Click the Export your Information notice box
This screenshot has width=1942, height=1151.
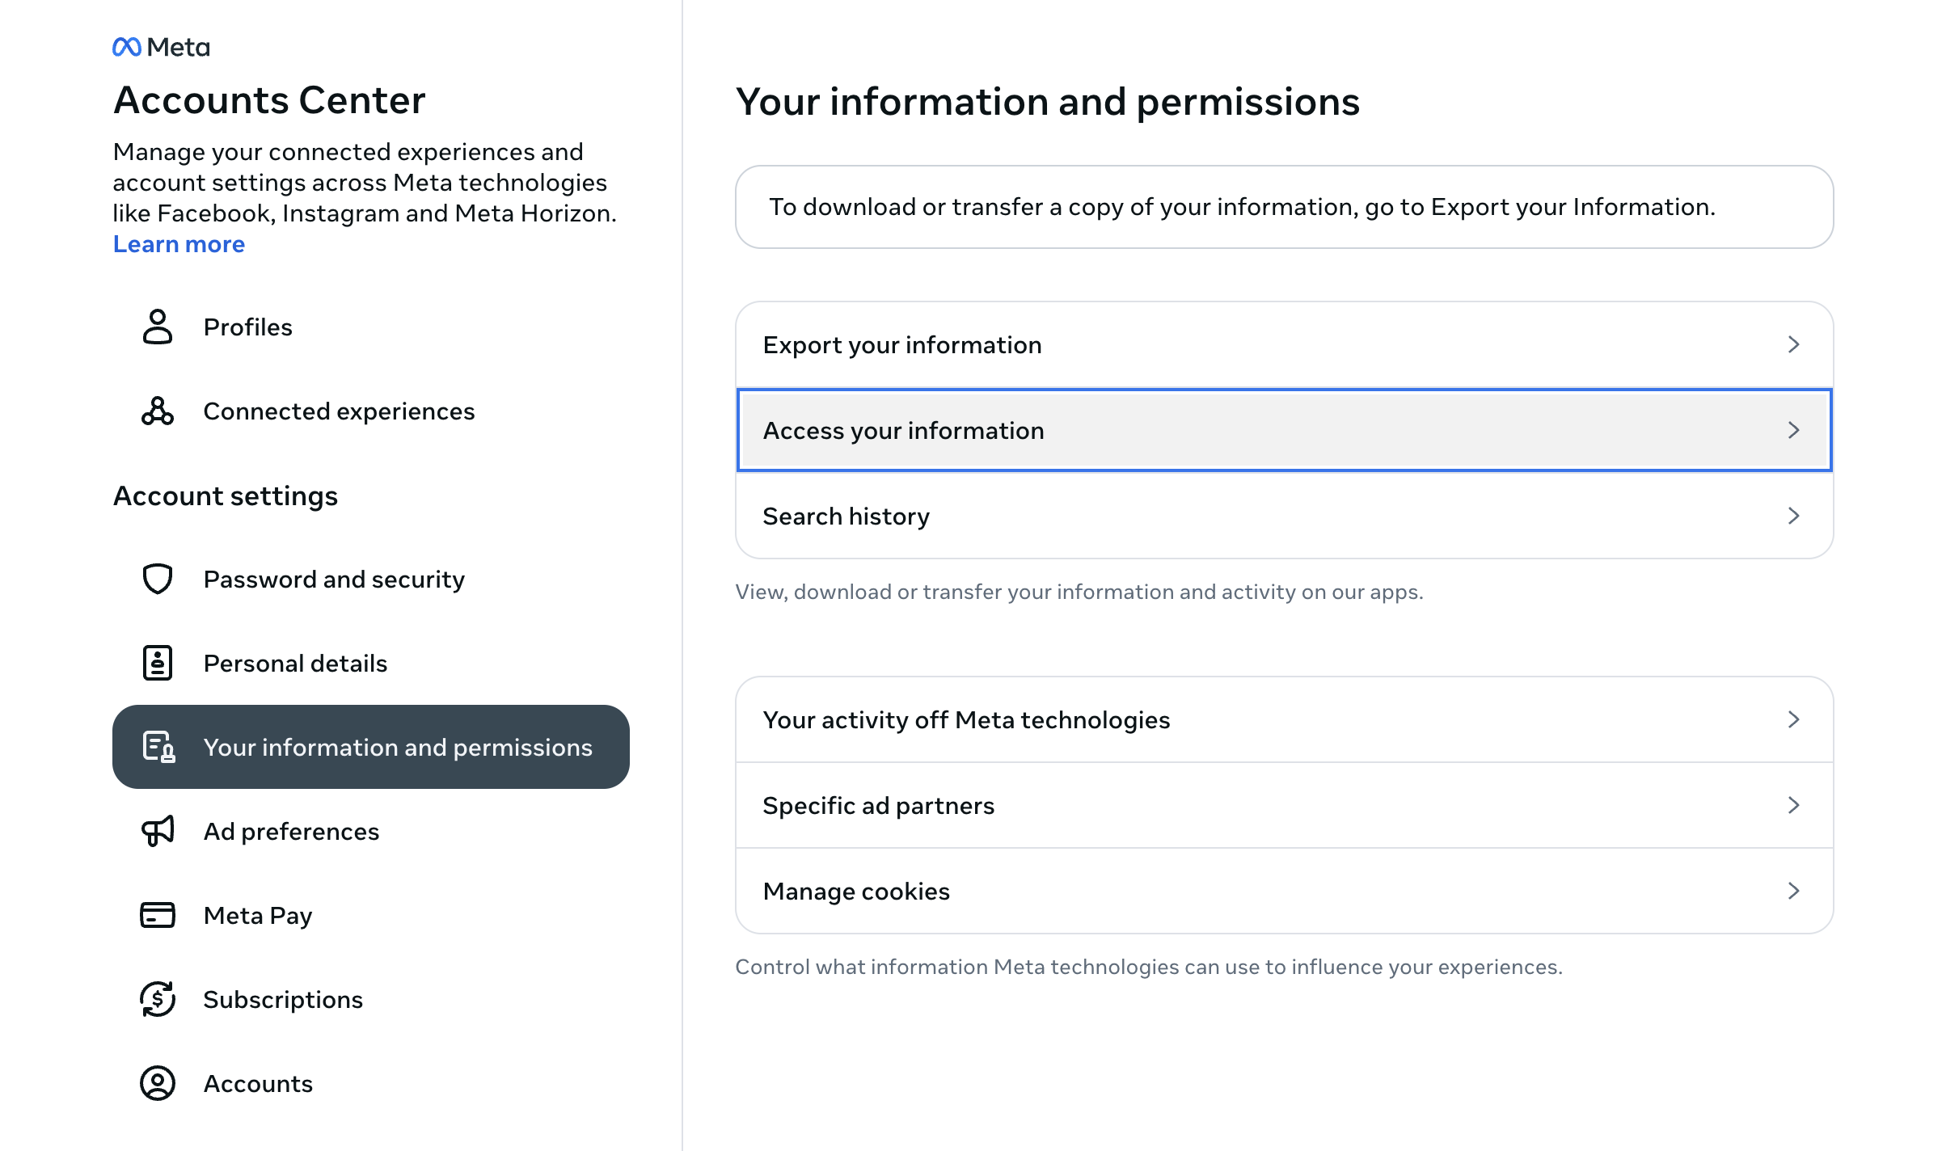click(1283, 207)
